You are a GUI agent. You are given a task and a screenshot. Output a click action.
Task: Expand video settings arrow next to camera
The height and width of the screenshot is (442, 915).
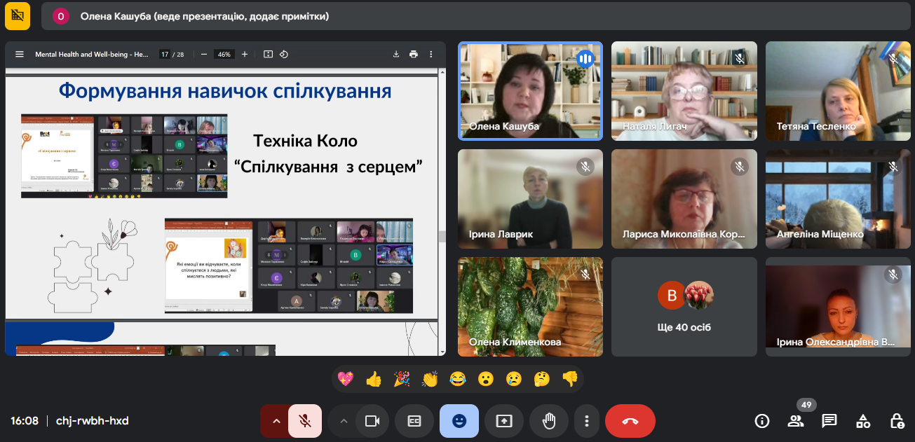pyautogui.click(x=343, y=421)
